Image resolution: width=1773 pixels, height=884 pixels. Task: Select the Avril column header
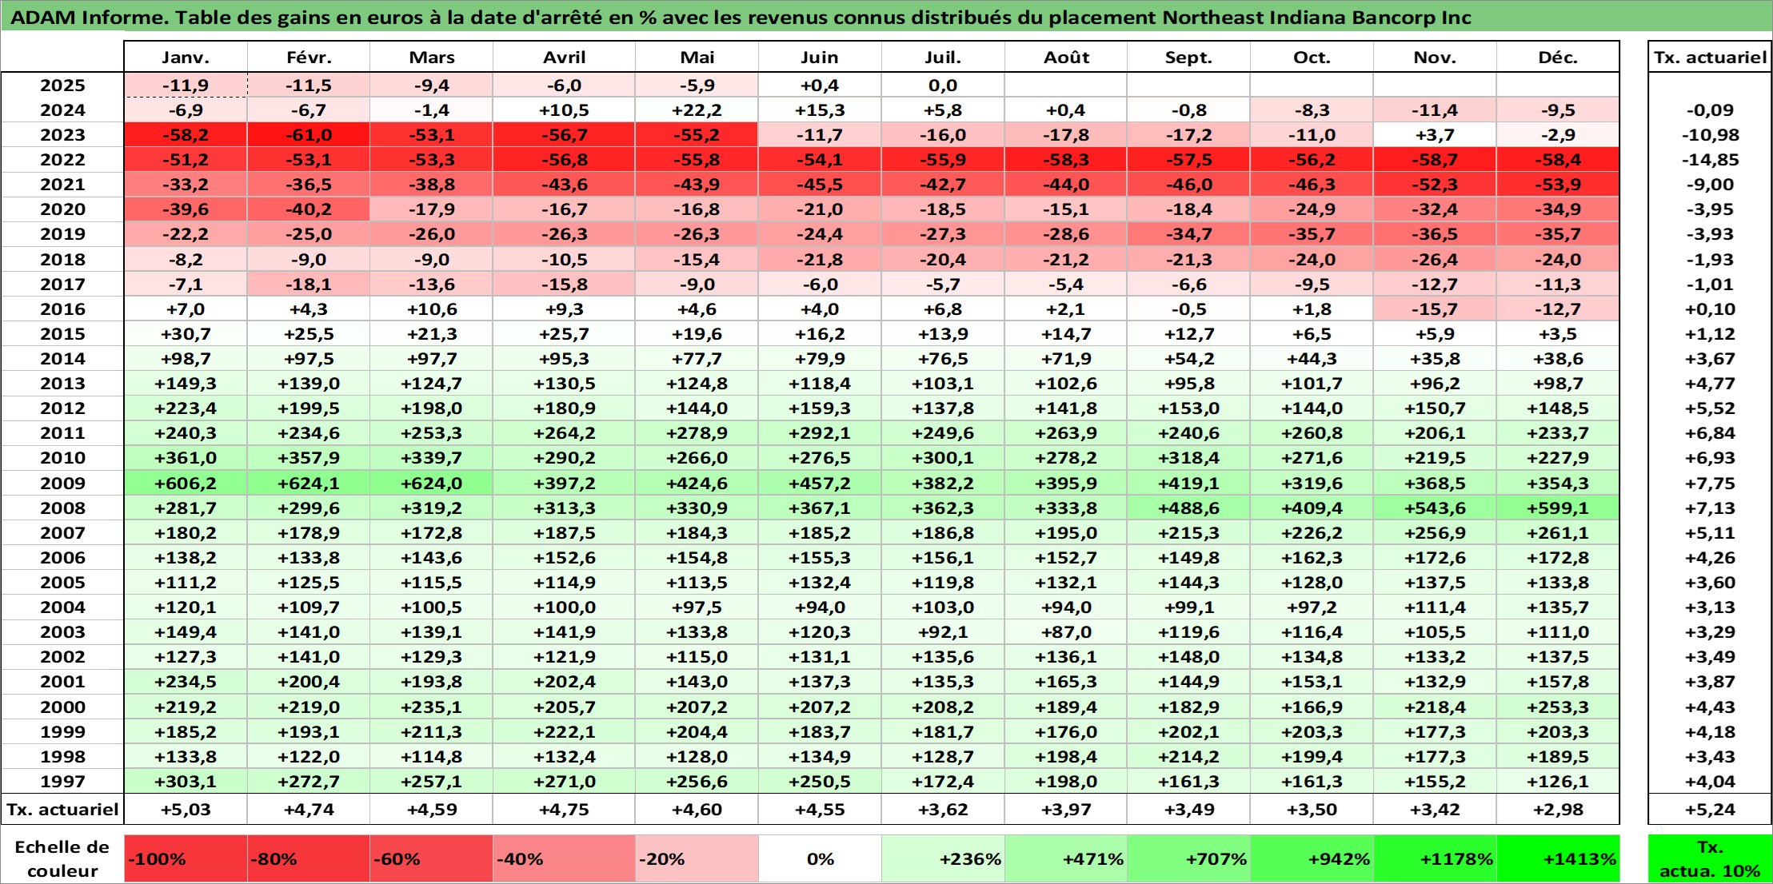click(564, 58)
